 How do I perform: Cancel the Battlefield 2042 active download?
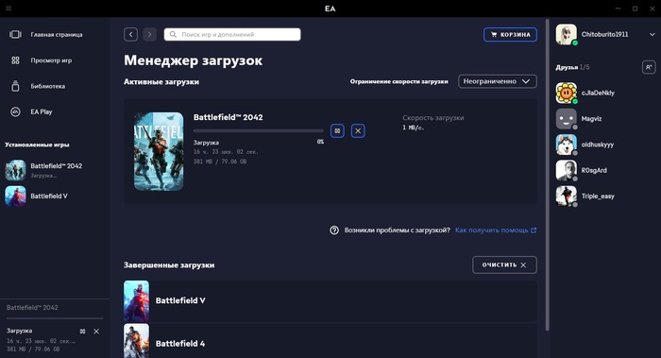pyautogui.click(x=358, y=130)
